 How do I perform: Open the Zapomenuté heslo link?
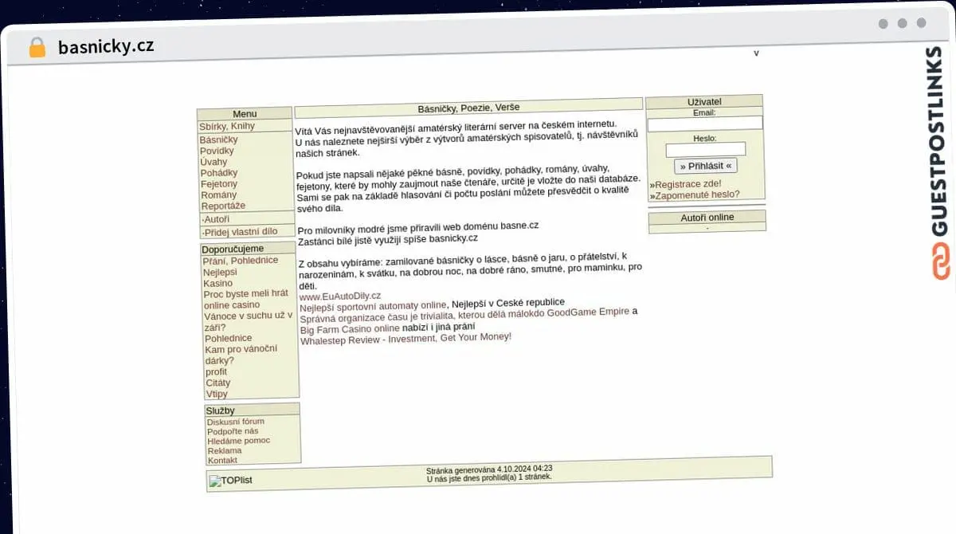pos(695,194)
